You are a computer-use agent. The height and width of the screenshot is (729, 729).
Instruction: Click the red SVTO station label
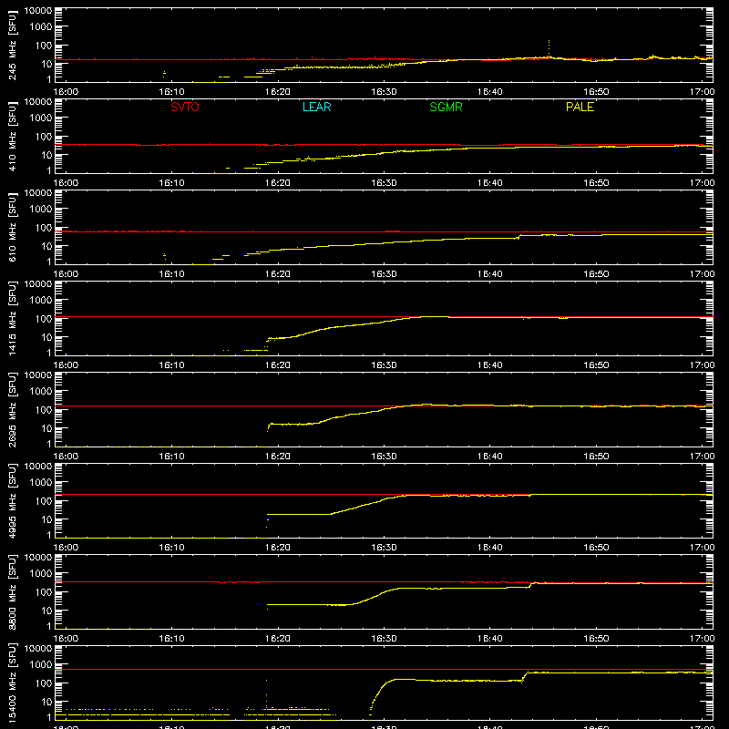(185, 107)
